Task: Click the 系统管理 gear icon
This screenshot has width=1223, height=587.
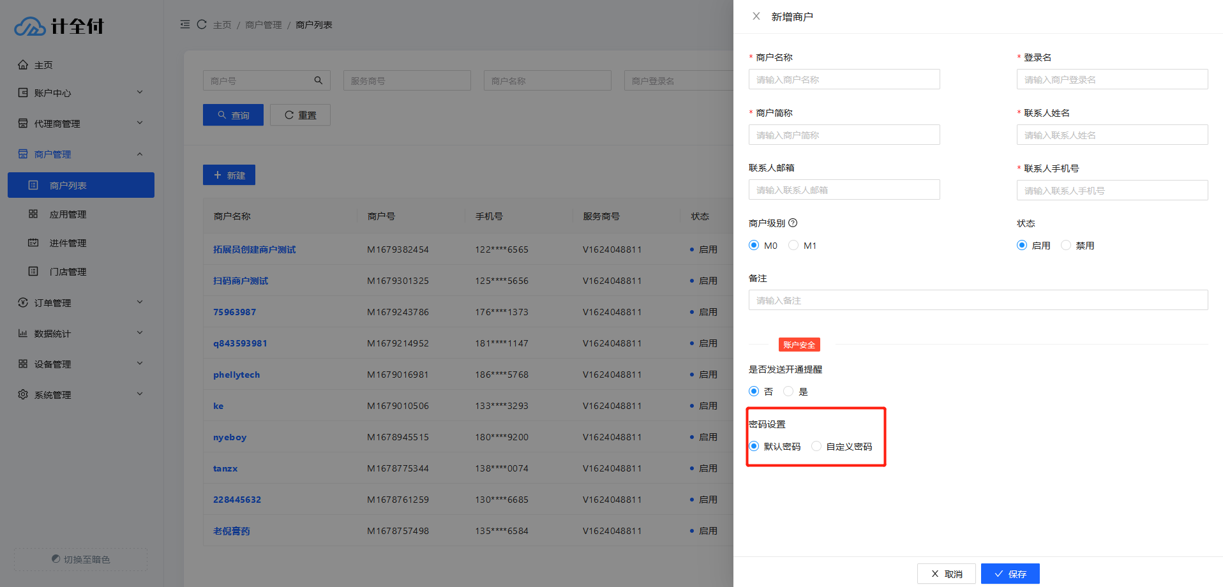Action: (x=23, y=394)
